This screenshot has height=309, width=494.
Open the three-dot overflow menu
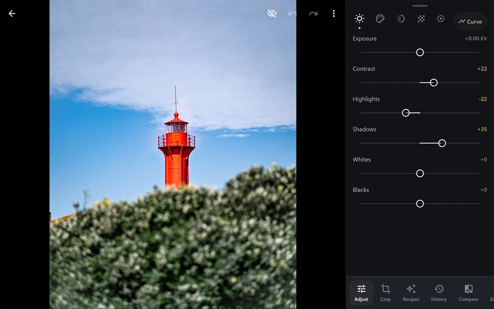click(334, 14)
